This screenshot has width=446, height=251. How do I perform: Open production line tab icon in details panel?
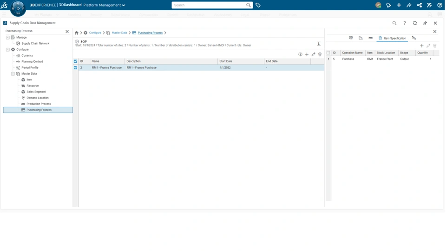[370, 38]
